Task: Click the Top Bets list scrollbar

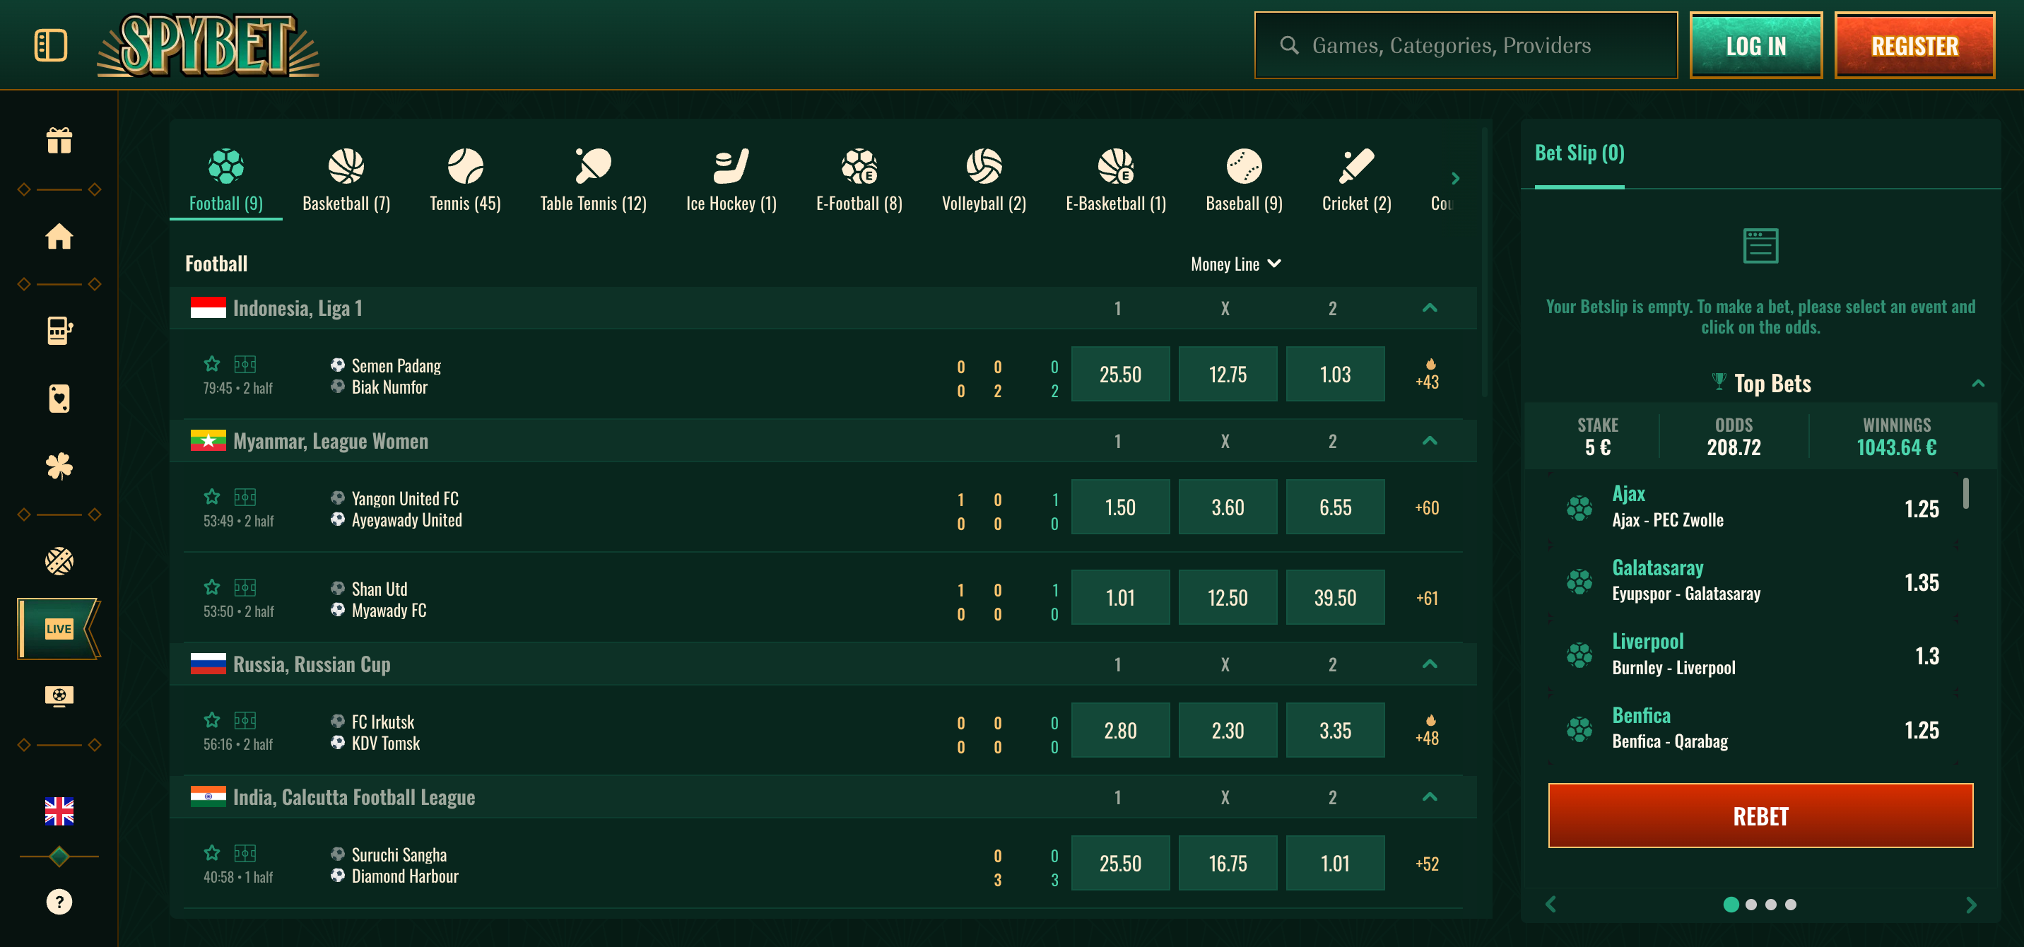Action: point(1965,493)
